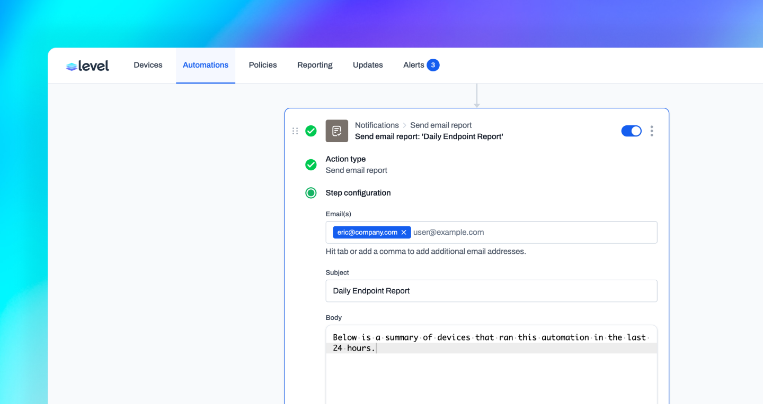Click the Alerts count badge showing 3
The width and height of the screenshot is (763, 404).
[x=433, y=65]
